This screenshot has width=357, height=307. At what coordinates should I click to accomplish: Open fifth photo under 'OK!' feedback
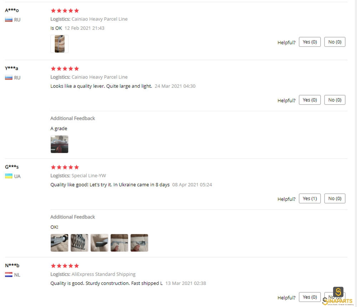click(x=139, y=243)
